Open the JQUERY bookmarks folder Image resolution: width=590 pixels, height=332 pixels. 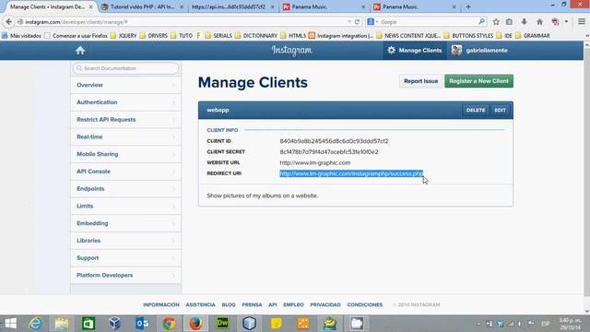[124, 36]
